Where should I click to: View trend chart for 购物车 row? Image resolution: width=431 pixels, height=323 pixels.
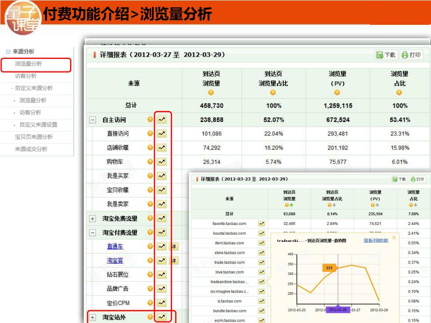click(162, 162)
